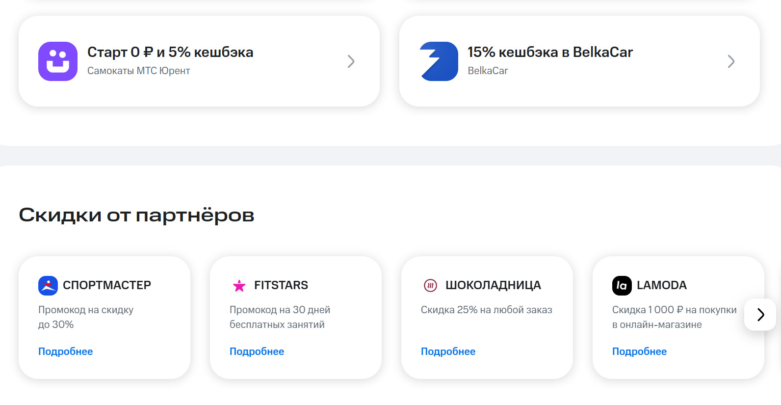Screen dimensions: 781x405
Task: Click the ШОКОЛАДНИЦА card title
Action: (493, 285)
